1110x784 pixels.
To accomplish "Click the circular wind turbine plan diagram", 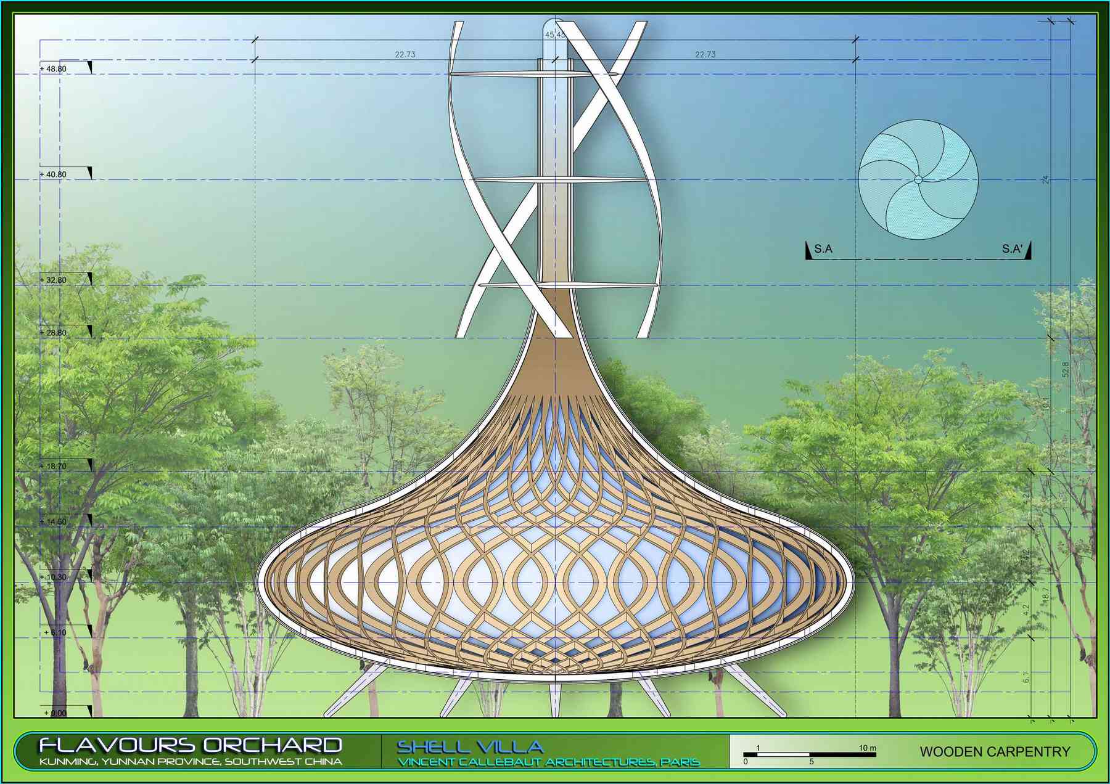I will (918, 179).
